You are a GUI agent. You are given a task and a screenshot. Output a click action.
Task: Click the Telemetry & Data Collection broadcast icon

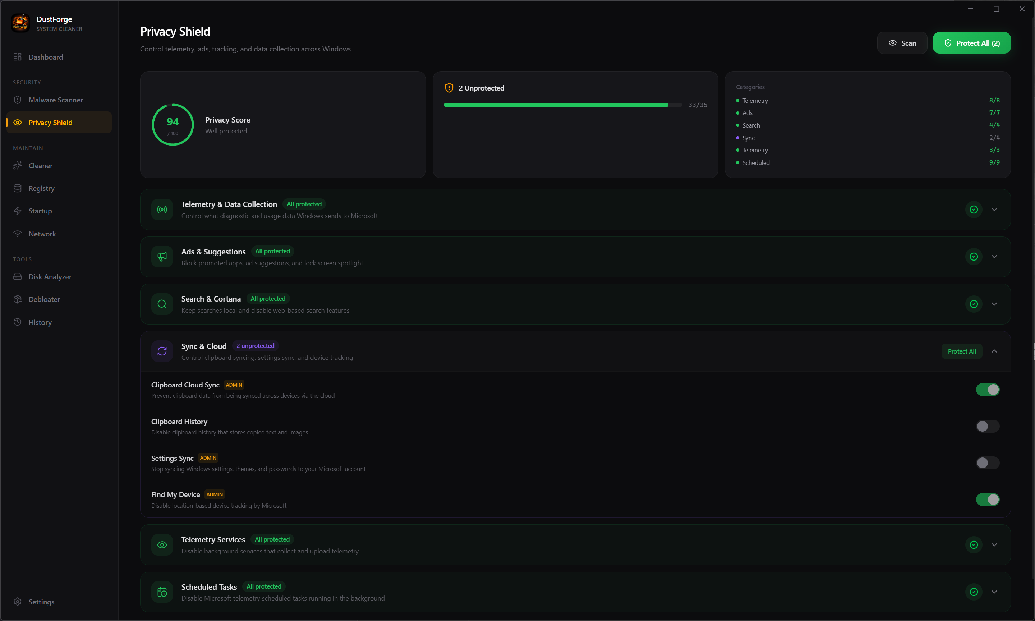coord(162,209)
